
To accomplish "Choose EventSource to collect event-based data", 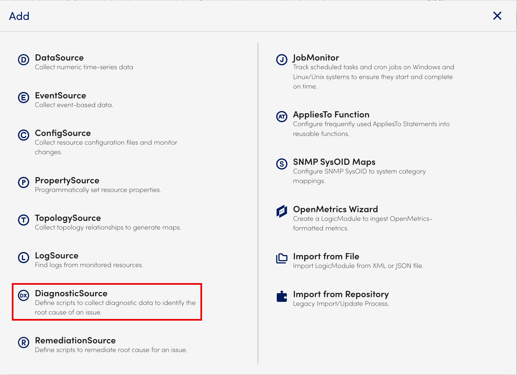I will click(60, 96).
